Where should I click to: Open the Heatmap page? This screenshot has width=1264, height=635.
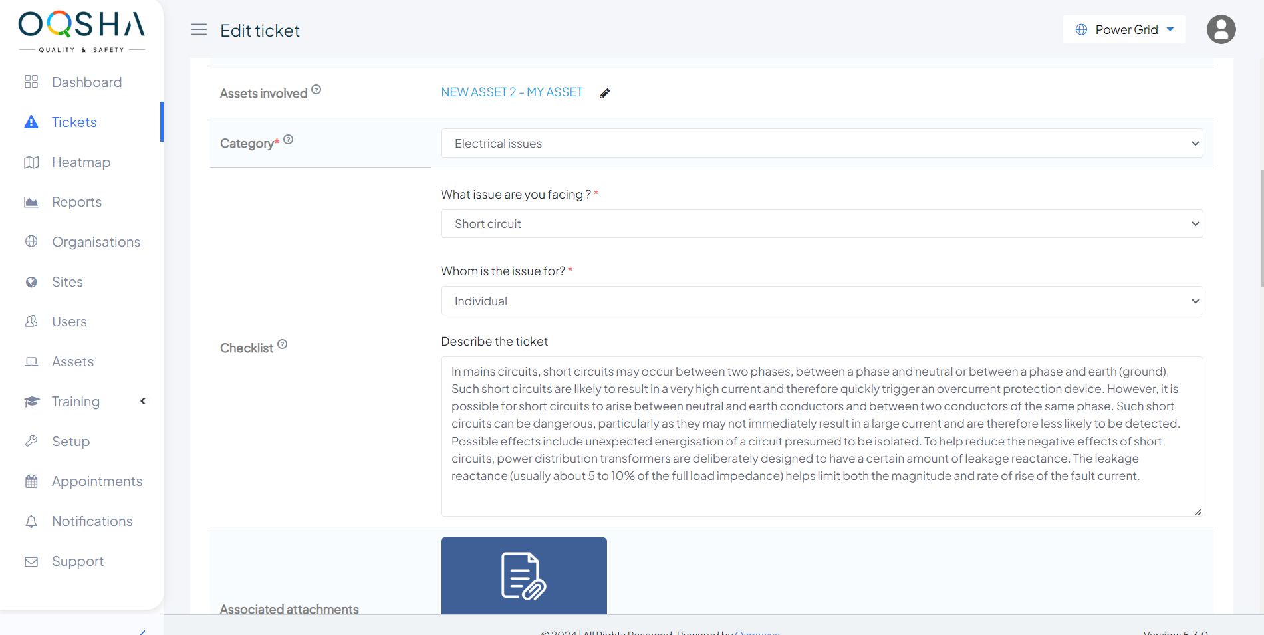coord(81,162)
